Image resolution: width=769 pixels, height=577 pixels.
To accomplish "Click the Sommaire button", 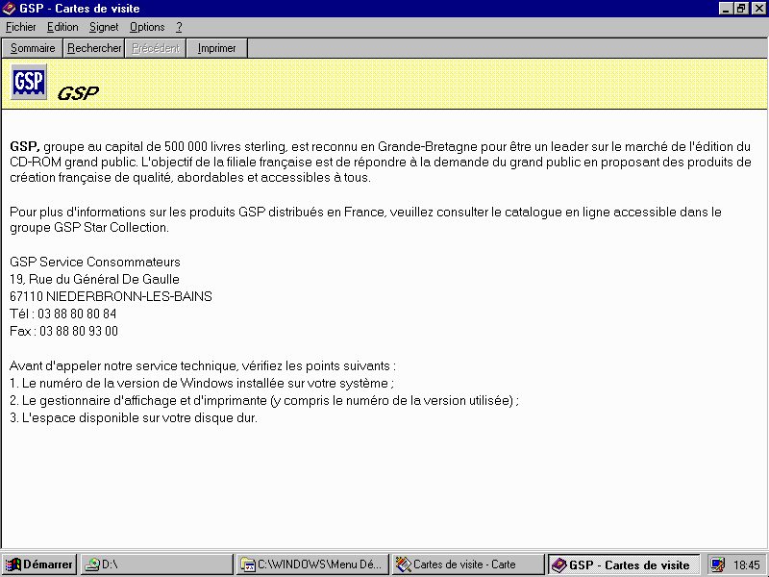I will pyautogui.click(x=33, y=48).
